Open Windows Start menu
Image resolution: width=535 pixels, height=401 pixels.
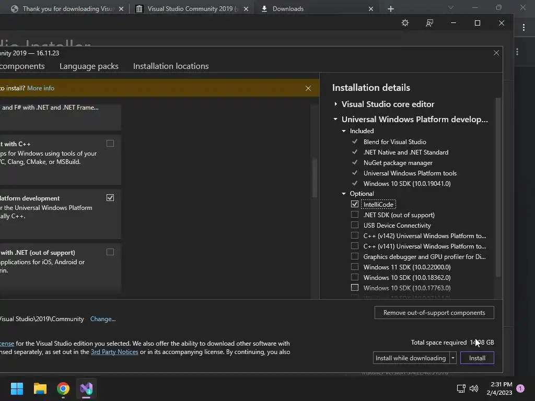(17, 388)
